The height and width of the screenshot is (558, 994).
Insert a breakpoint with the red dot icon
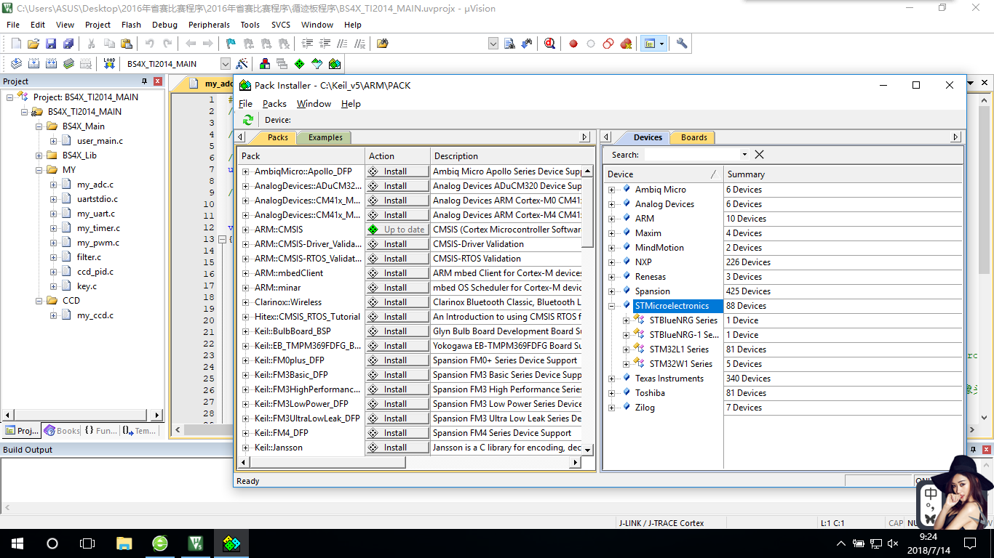[x=573, y=44]
